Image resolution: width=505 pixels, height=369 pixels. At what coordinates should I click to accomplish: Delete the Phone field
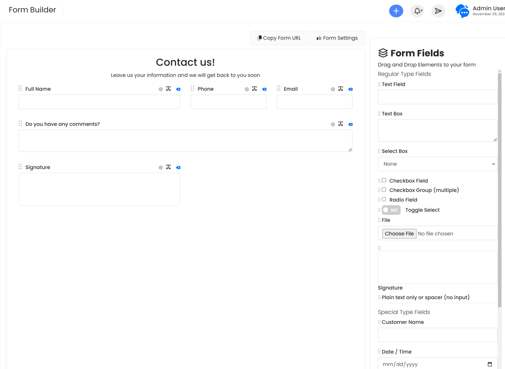[x=264, y=89]
